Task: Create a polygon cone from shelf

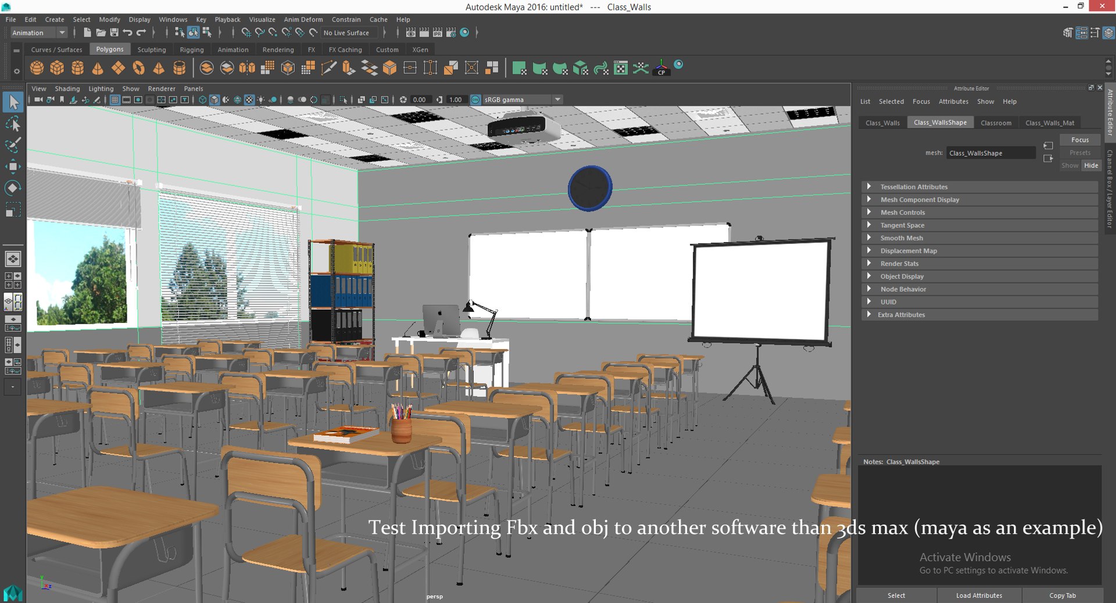Action: point(98,68)
